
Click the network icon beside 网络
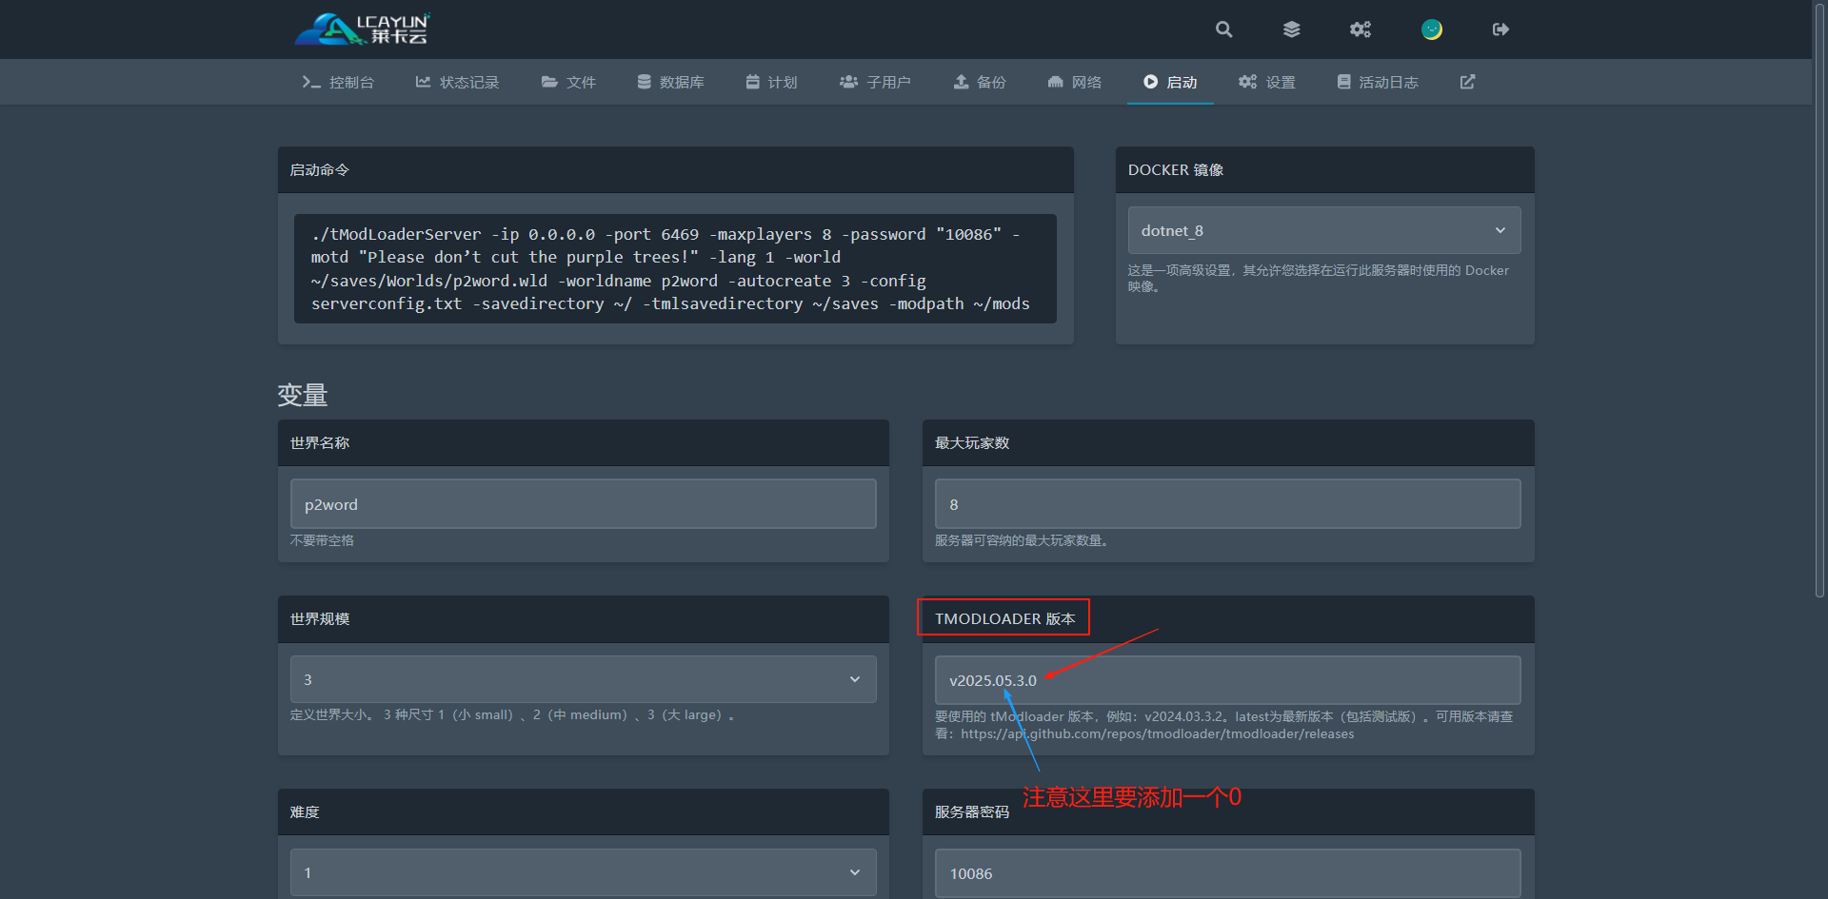click(x=1055, y=82)
